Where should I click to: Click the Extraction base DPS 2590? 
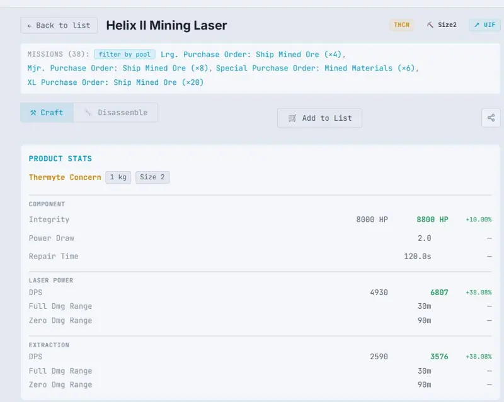(379, 357)
